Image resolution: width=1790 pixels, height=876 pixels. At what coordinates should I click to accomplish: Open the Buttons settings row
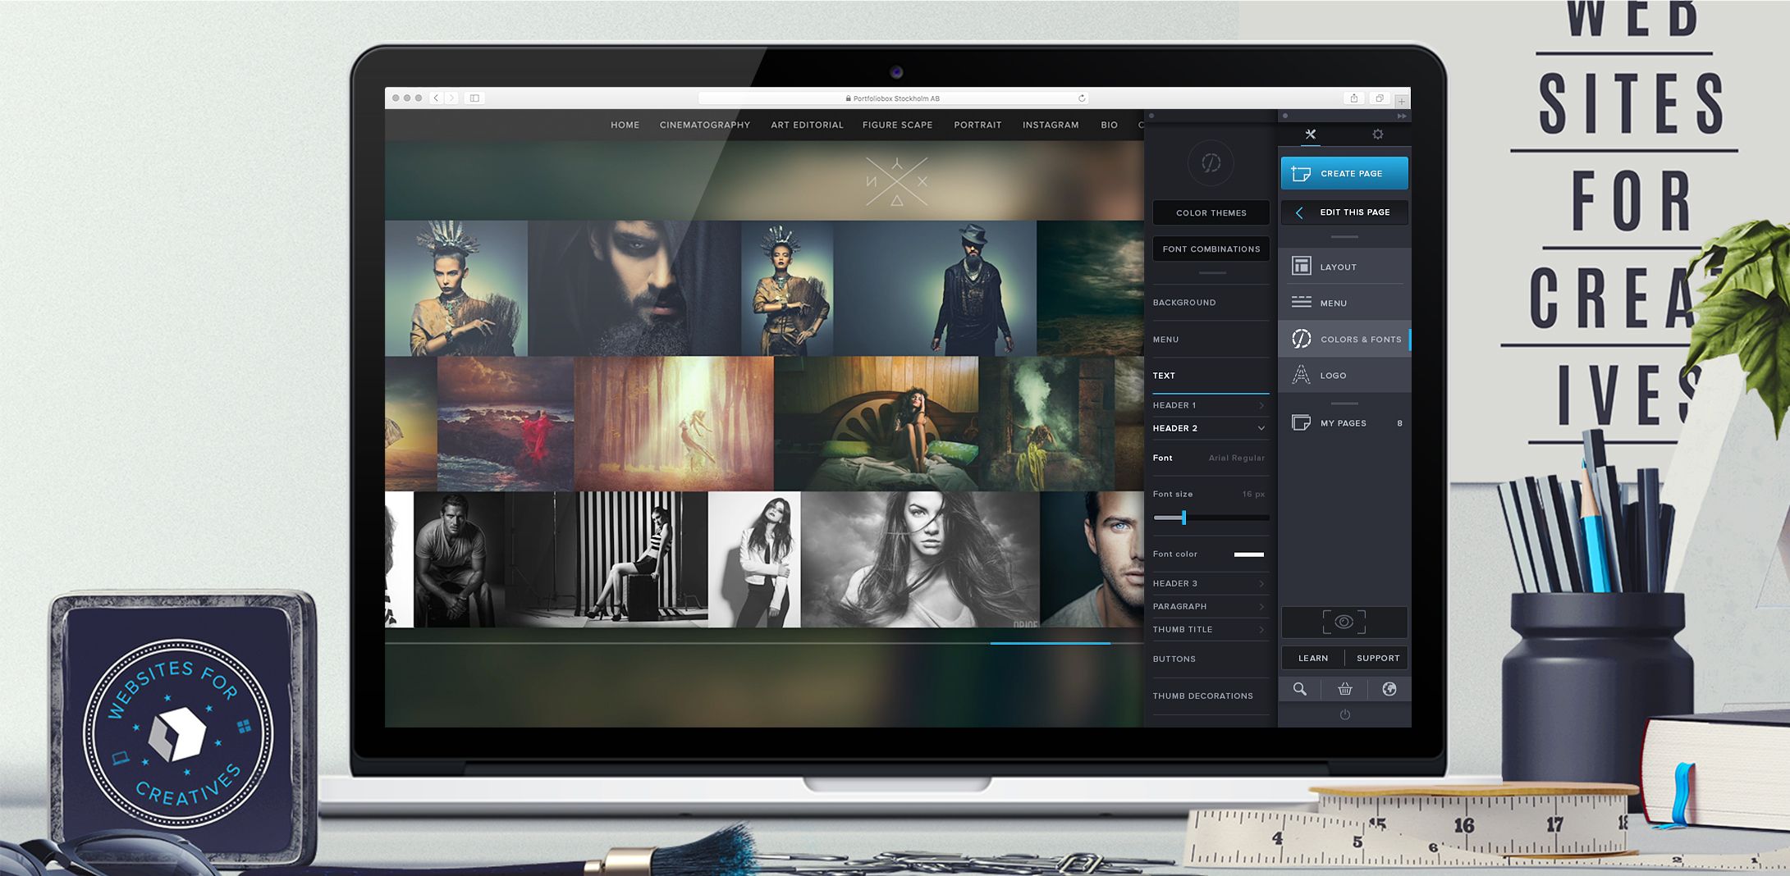pyautogui.click(x=1211, y=659)
